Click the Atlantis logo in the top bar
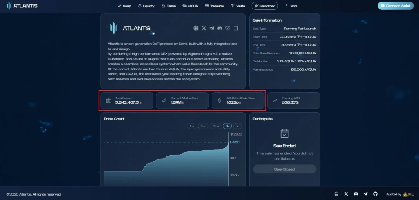The image size is (419, 200). [22, 6]
